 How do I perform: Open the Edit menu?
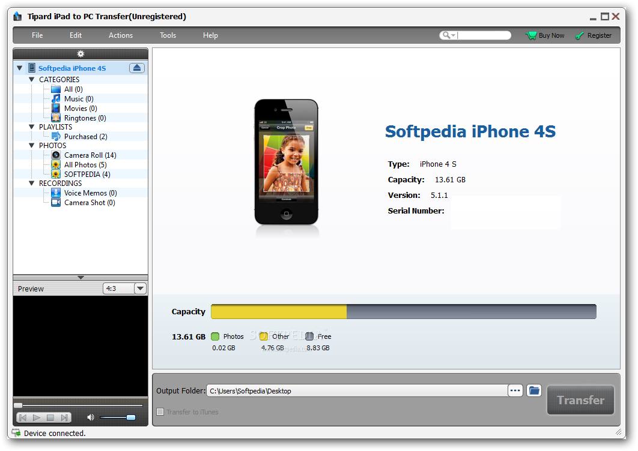[x=75, y=35]
